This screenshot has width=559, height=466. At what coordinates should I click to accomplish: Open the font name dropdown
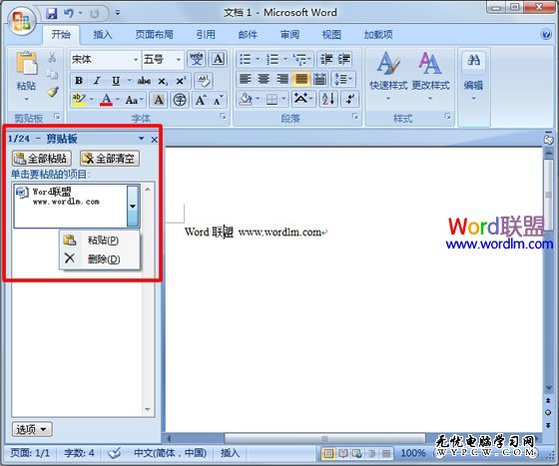tap(136, 59)
